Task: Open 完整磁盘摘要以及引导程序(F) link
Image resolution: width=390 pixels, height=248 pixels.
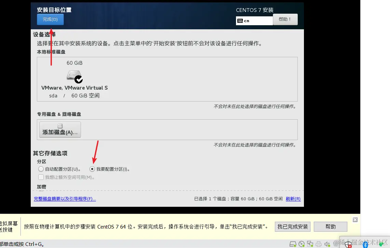Action: coord(65,199)
